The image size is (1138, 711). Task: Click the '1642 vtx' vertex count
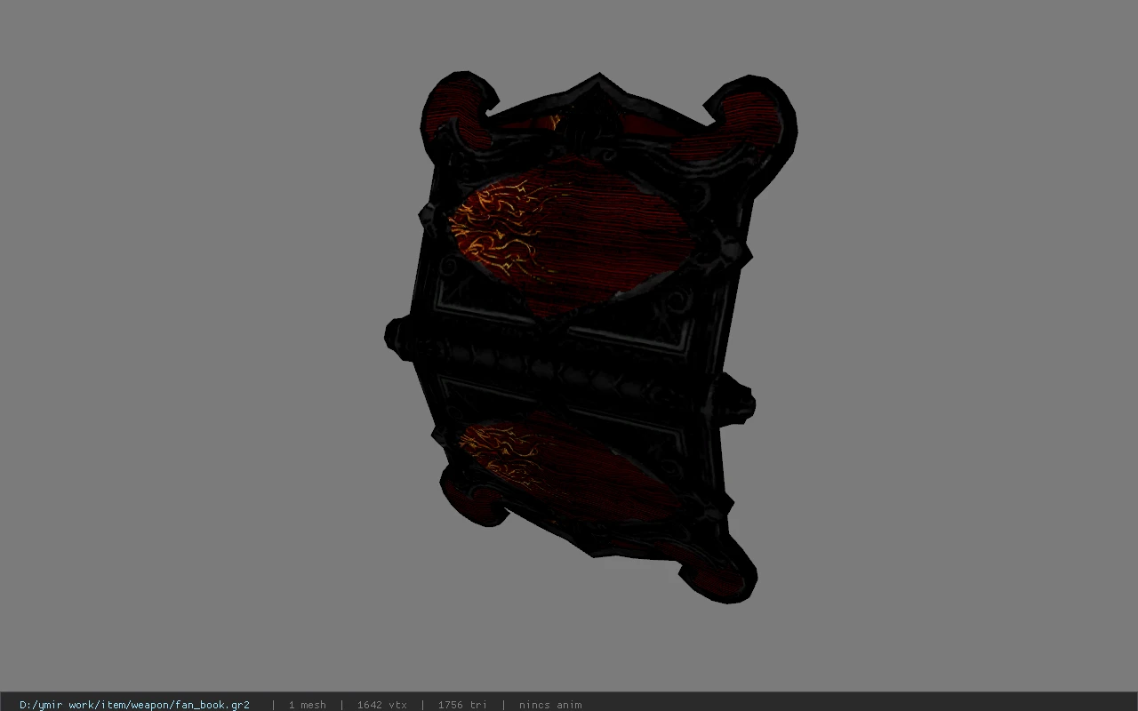click(x=381, y=705)
